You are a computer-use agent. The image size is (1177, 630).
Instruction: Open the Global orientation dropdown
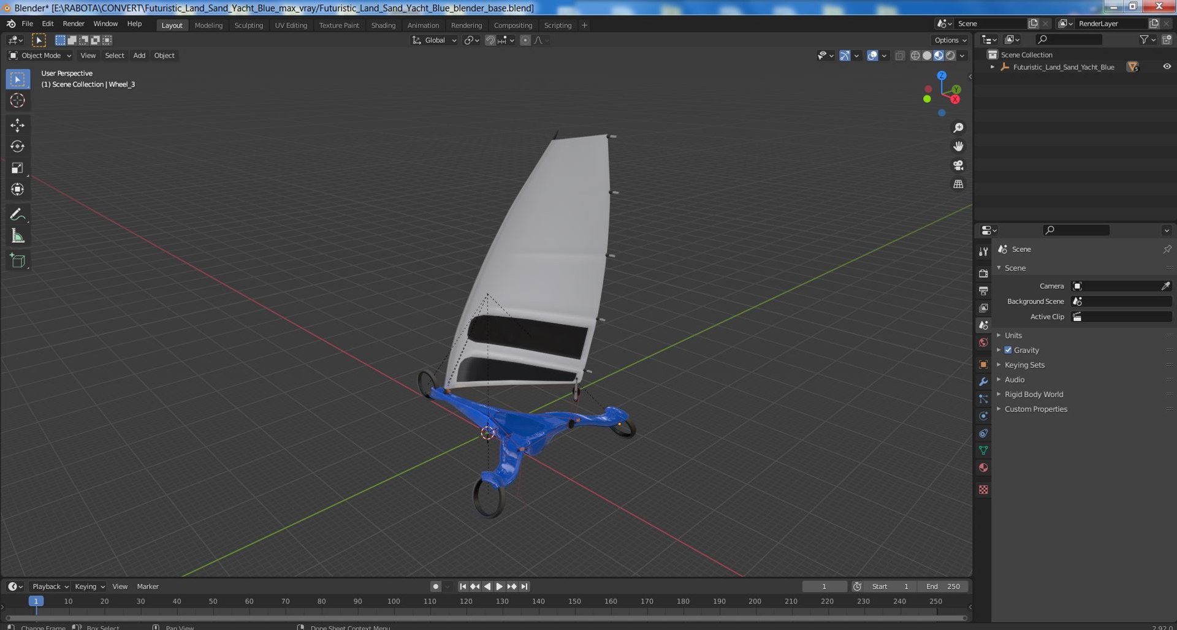click(434, 40)
